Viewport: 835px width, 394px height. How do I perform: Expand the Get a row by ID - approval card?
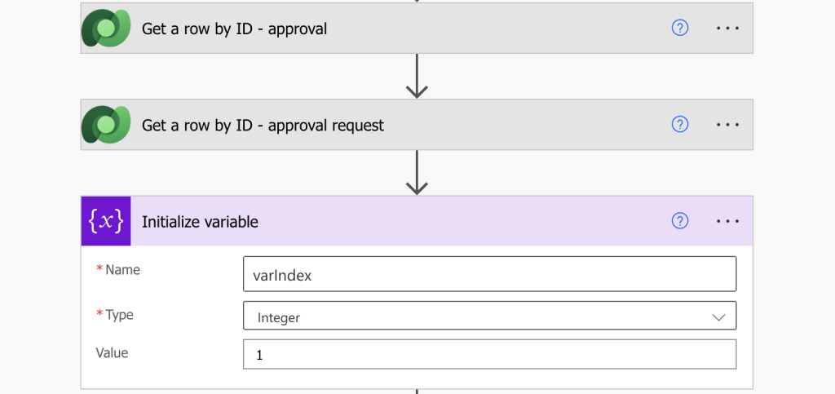(417, 29)
